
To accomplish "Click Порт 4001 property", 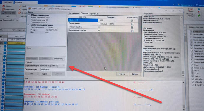I will (40, 32).
